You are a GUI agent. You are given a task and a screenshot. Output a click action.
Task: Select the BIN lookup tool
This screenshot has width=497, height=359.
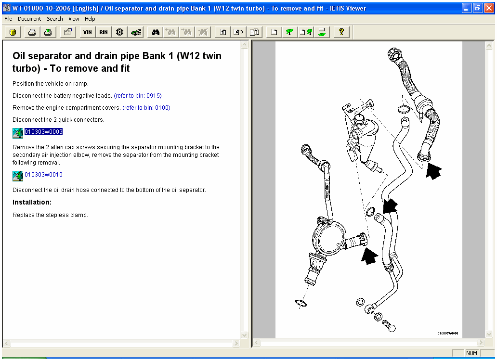pos(103,32)
